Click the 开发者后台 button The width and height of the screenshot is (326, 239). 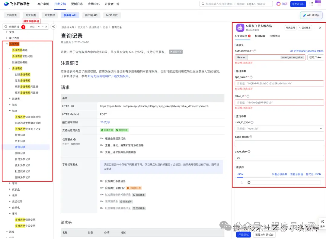298,4
